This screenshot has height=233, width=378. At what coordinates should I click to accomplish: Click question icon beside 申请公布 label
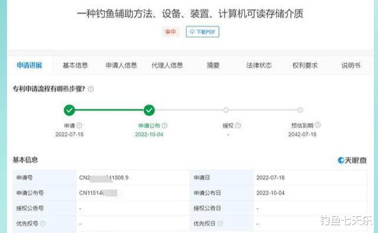pyautogui.click(x=164, y=125)
